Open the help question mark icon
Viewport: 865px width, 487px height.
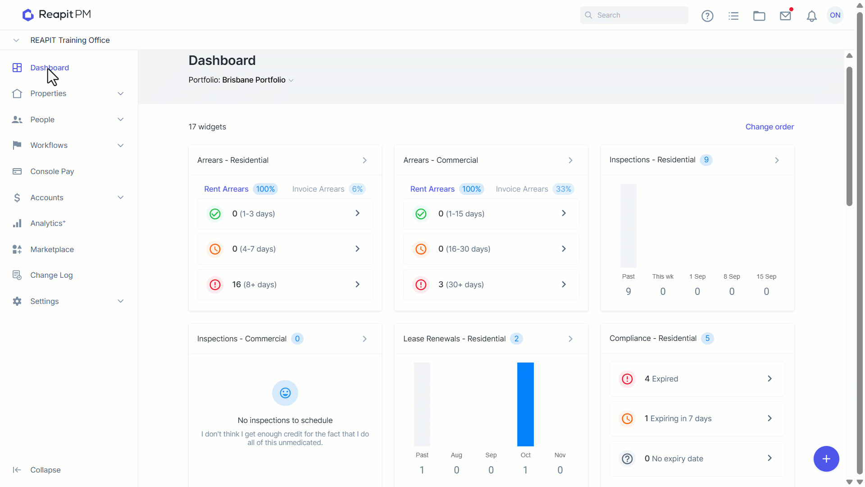pos(707,16)
